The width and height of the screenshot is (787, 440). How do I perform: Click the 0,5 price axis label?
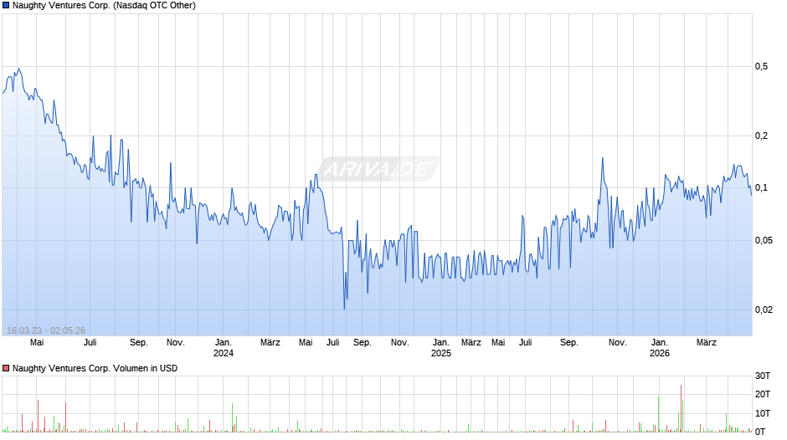[x=761, y=66]
